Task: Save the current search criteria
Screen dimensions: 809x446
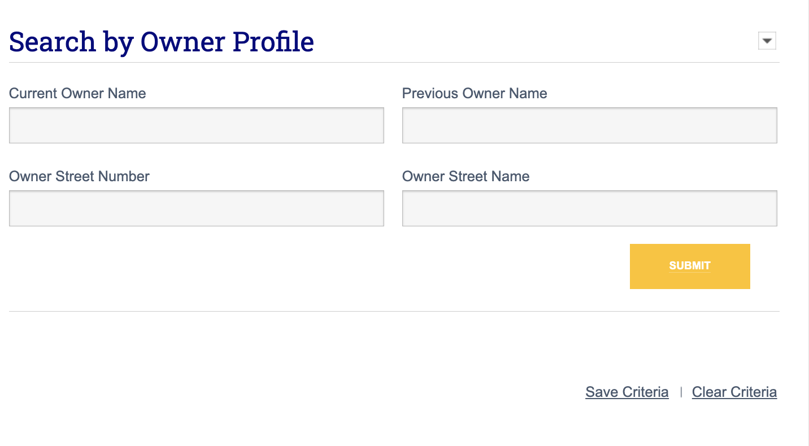Action: tap(627, 392)
